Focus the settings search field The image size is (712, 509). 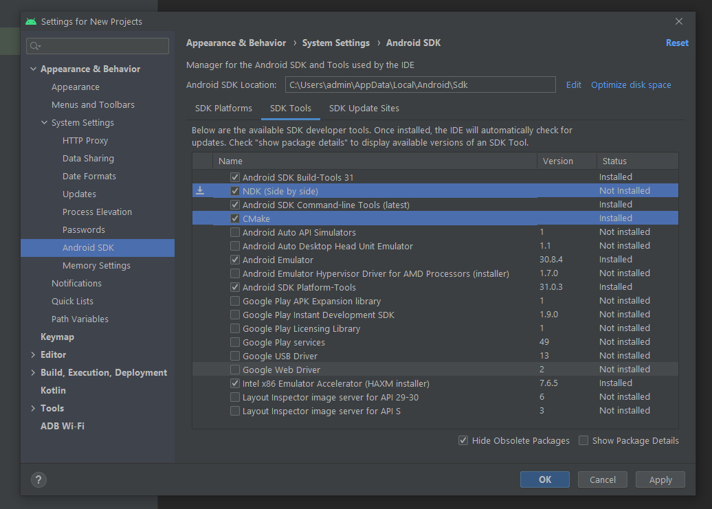click(98, 46)
